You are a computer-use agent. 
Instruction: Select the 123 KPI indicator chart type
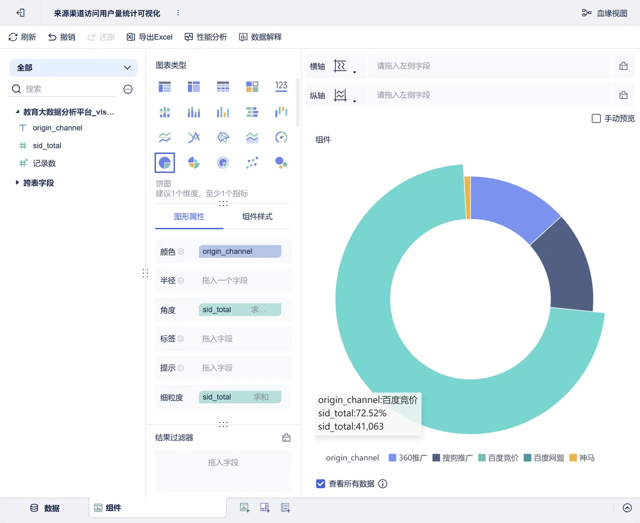(x=281, y=86)
